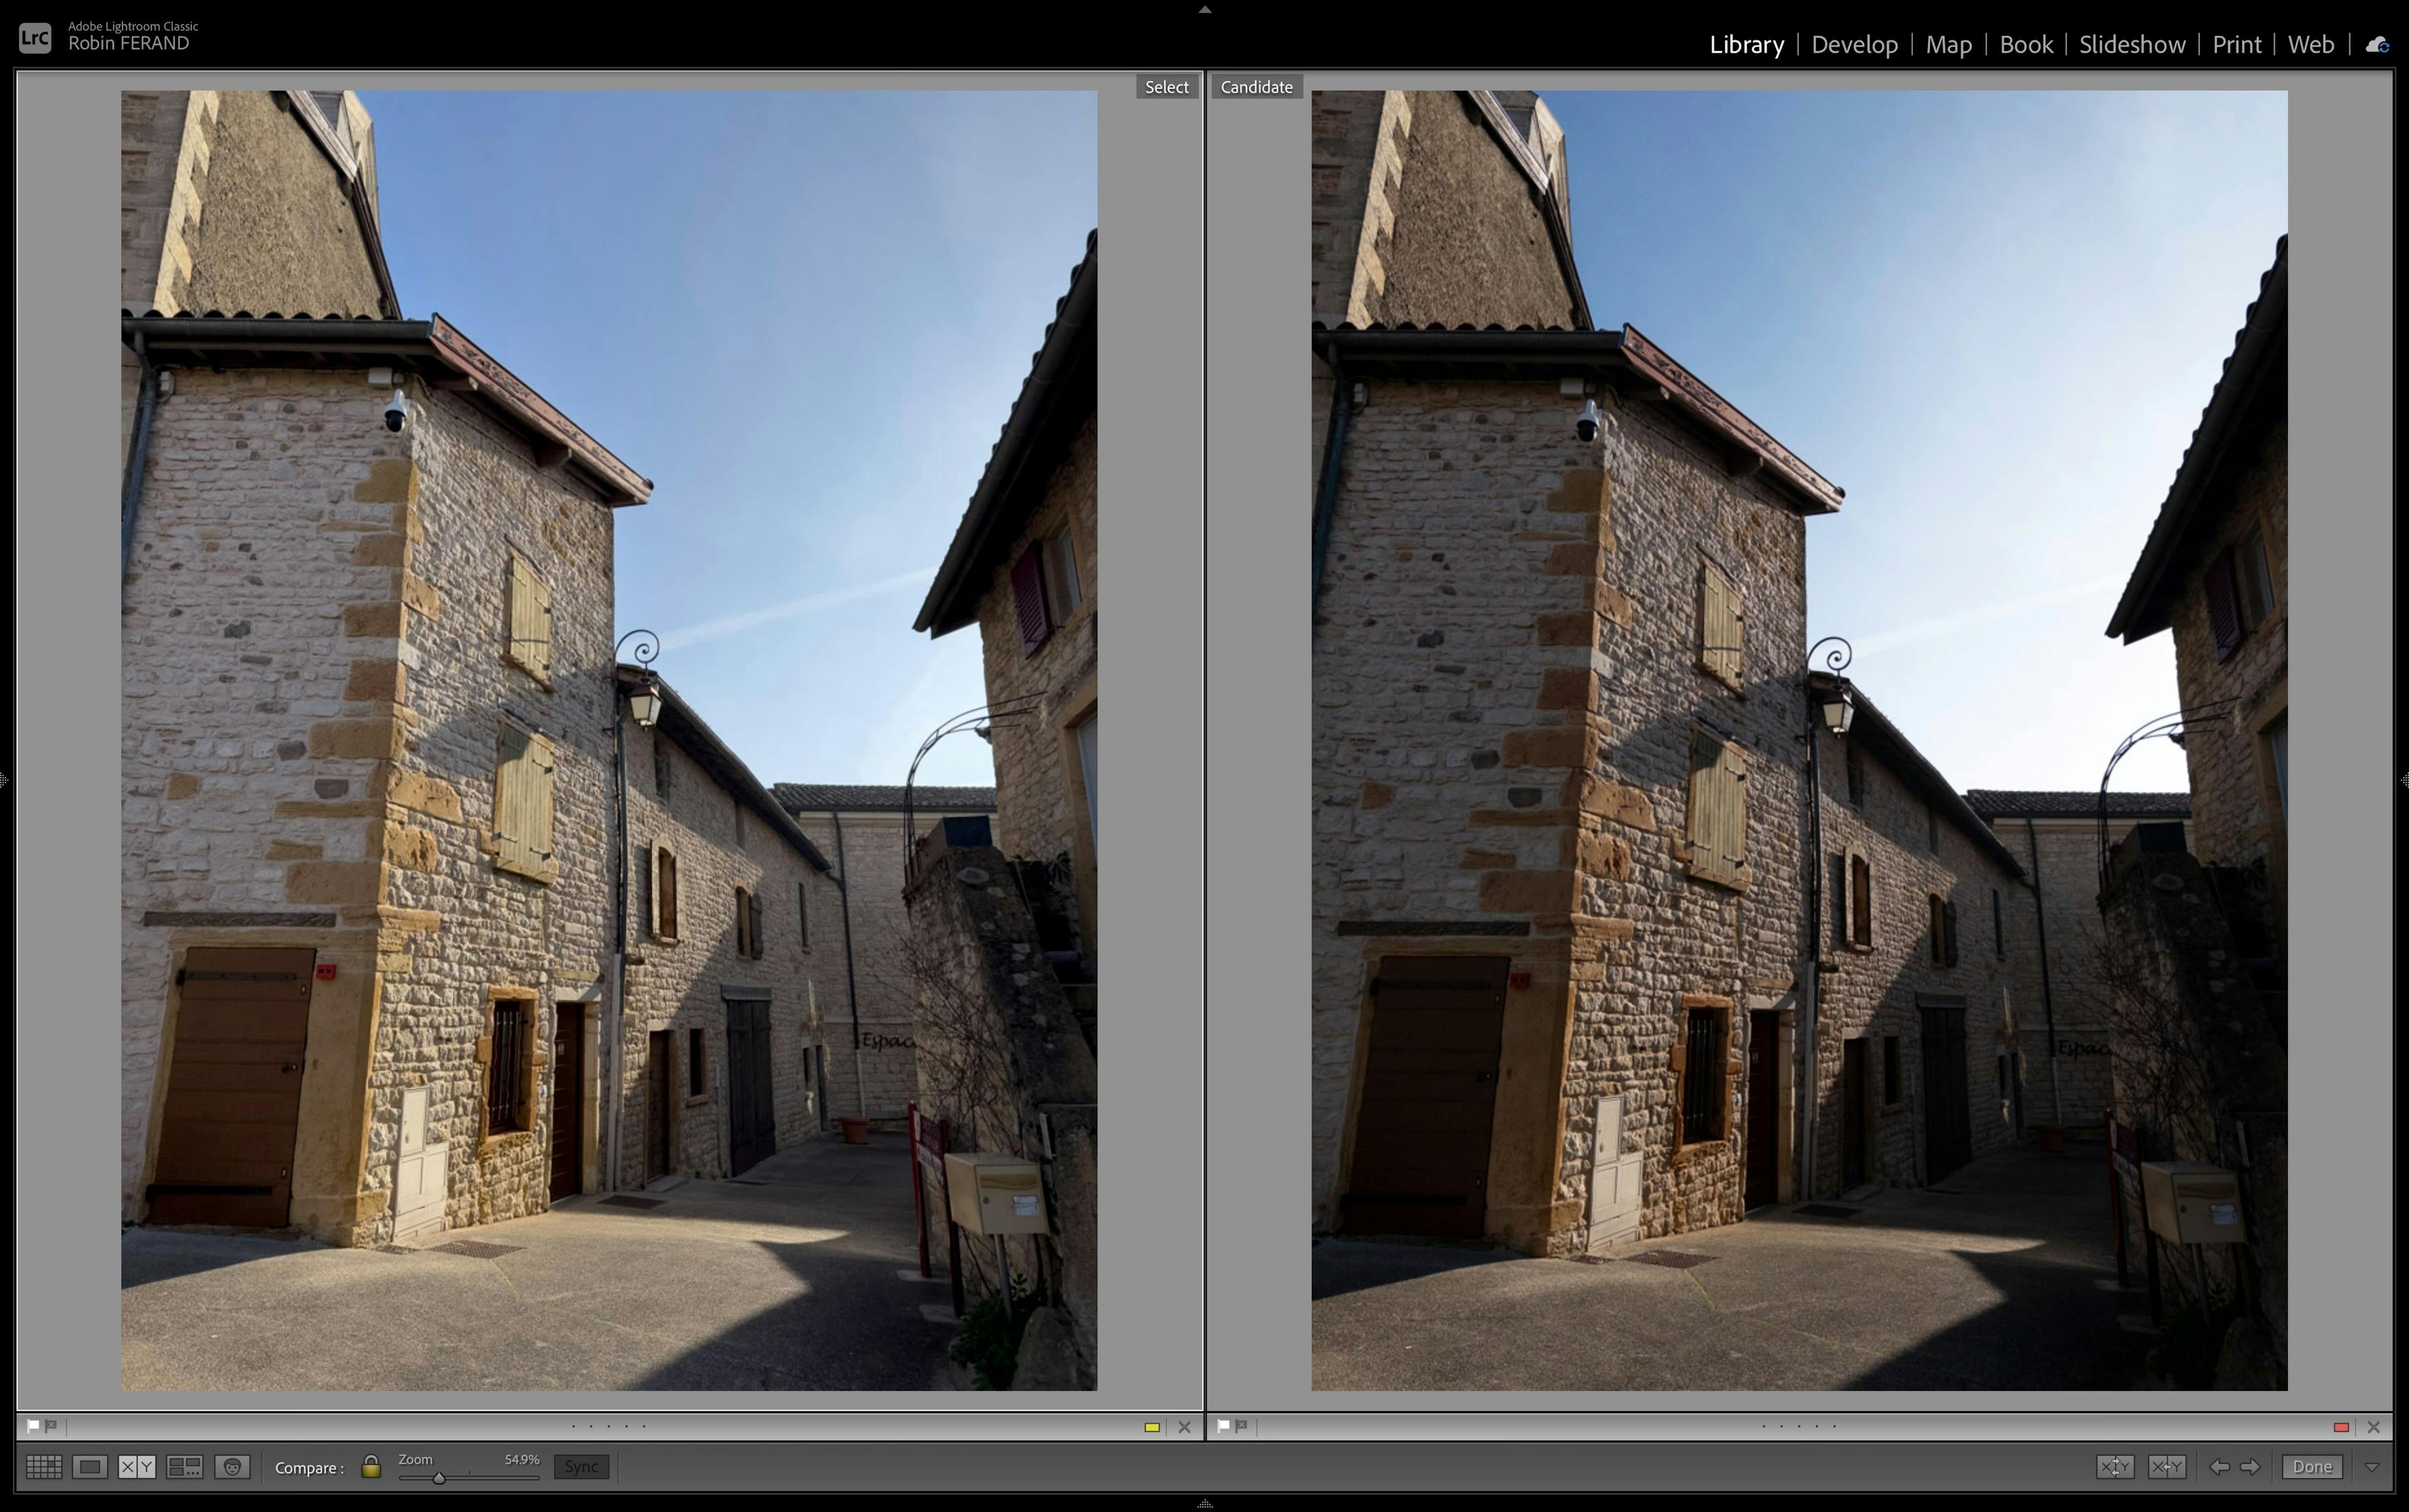Switch to the Develop module
The width and height of the screenshot is (2409, 1512).
[x=1855, y=44]
